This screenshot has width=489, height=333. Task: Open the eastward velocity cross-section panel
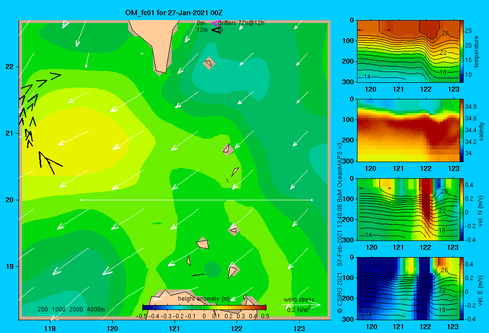pos(408,288)
